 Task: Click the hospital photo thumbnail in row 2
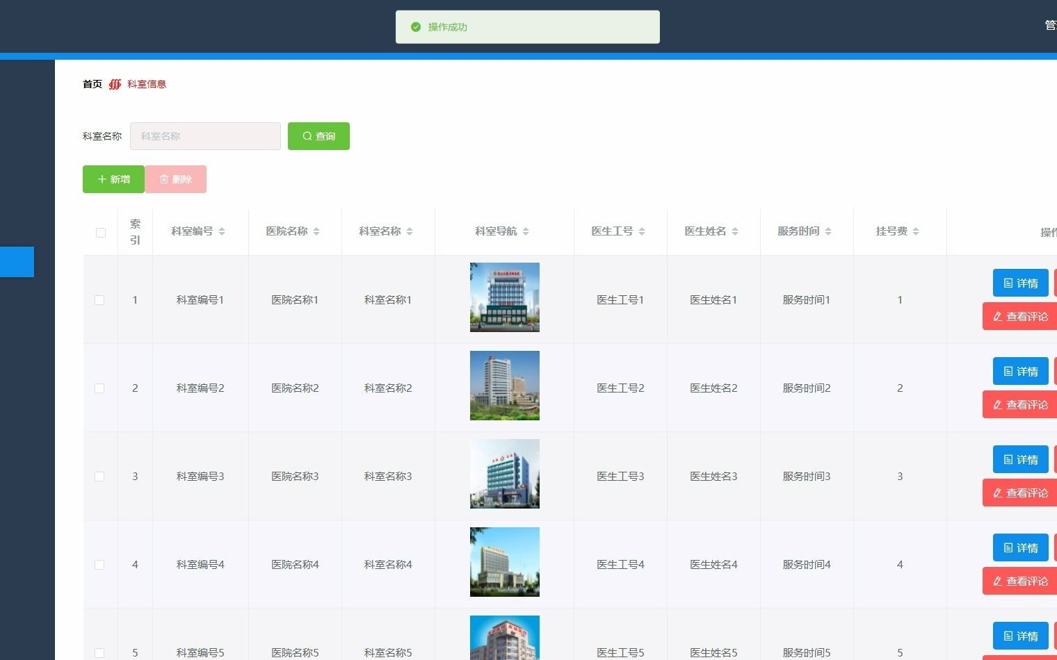pos(505,386)
